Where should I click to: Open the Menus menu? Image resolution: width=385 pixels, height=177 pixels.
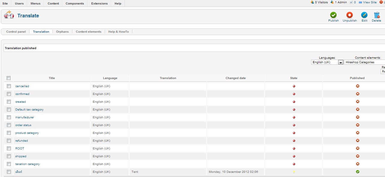pyautogui.click(x=35, y=3)
